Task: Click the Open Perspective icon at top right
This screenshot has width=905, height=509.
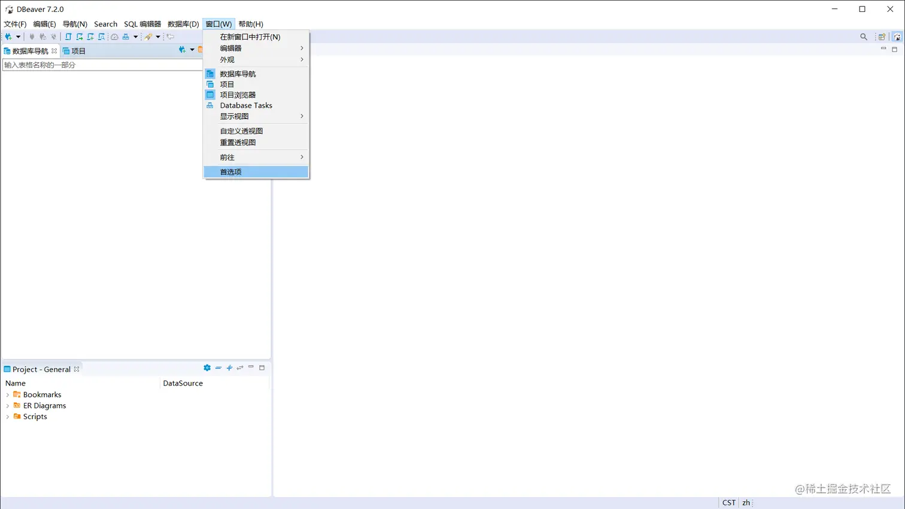Action: [x=882, y=37]
